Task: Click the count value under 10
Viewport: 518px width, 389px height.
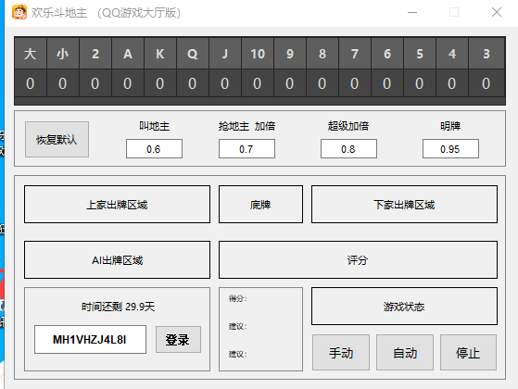Action: click(x=258, y=83)
